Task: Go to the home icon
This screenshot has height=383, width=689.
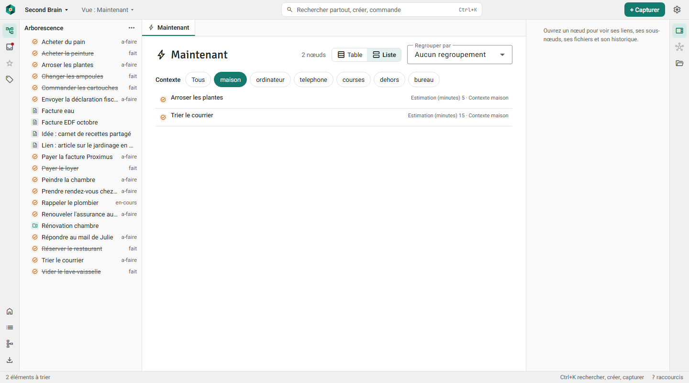Action: point(10,311)
